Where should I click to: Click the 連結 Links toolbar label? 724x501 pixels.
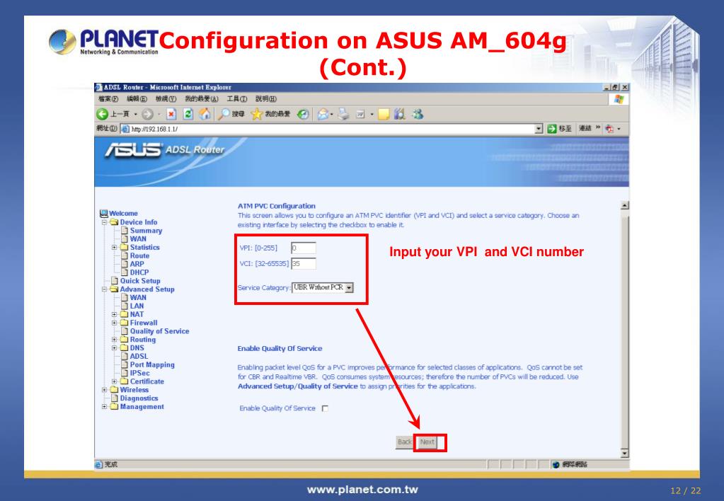(585, 128)
